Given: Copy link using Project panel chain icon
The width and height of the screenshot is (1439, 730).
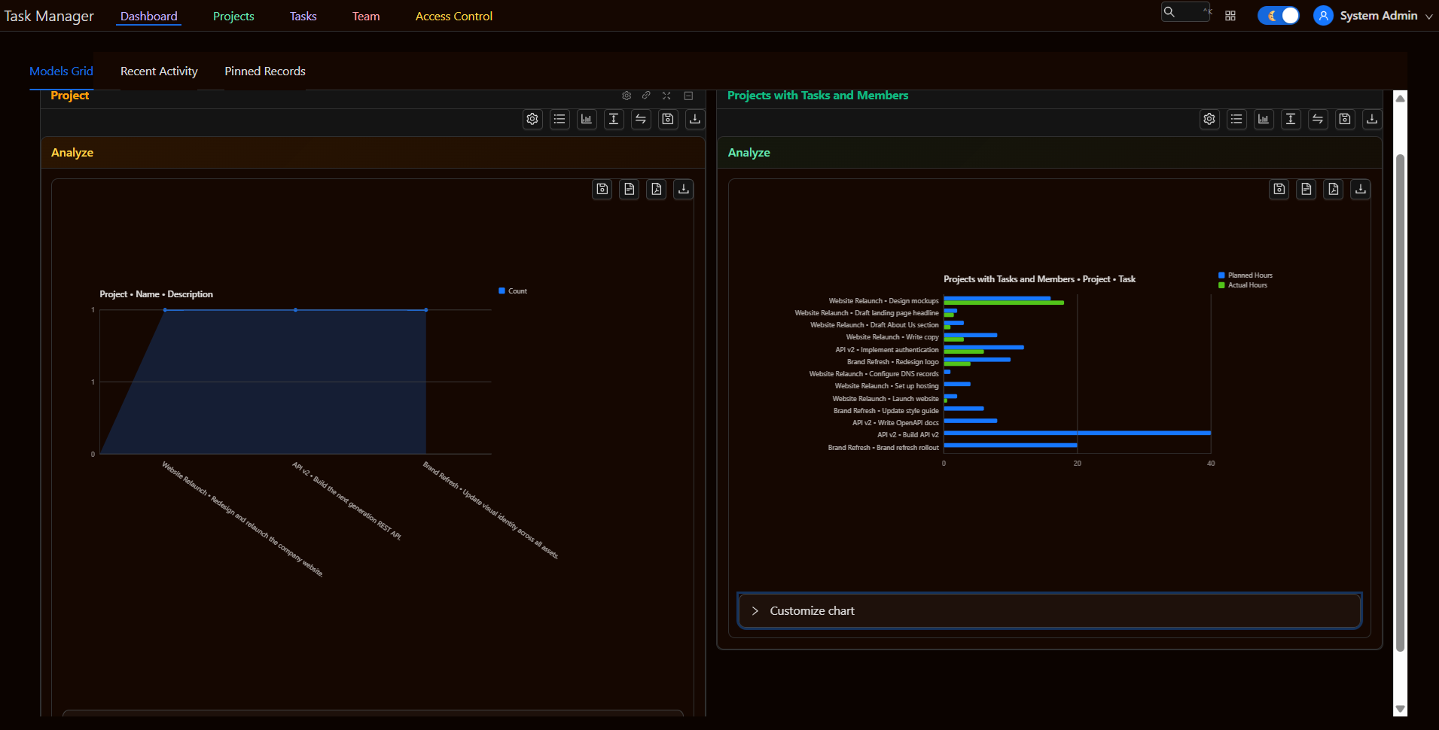Looking at the screenshot, I should click(646, 96).
